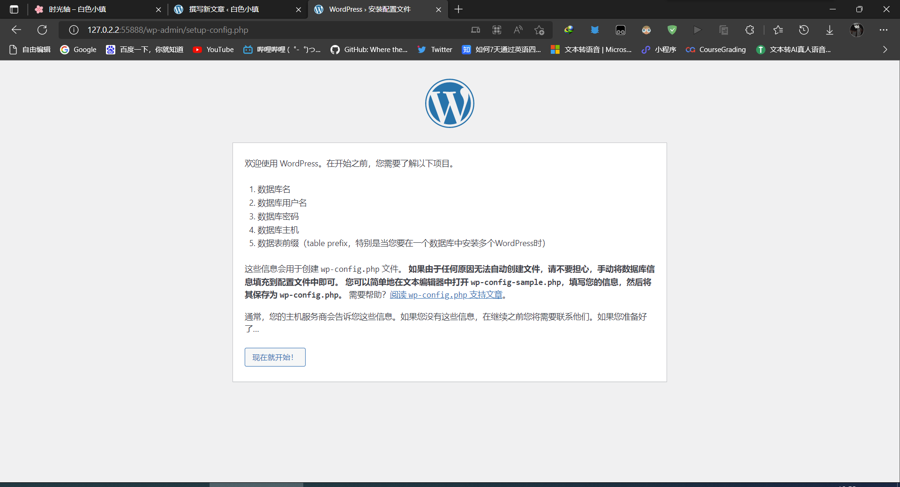Open the 阅读 wp-config.php 支持文章 link

446,295
